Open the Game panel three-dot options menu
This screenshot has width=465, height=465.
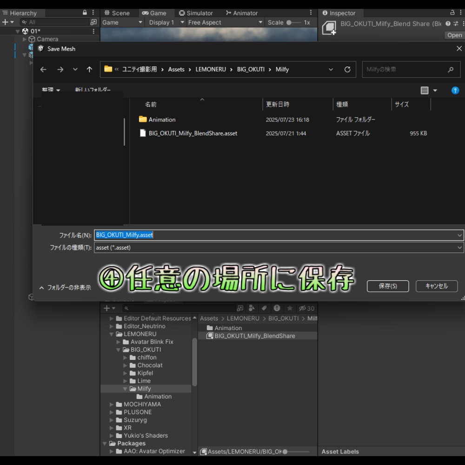(x=311, y=13)
